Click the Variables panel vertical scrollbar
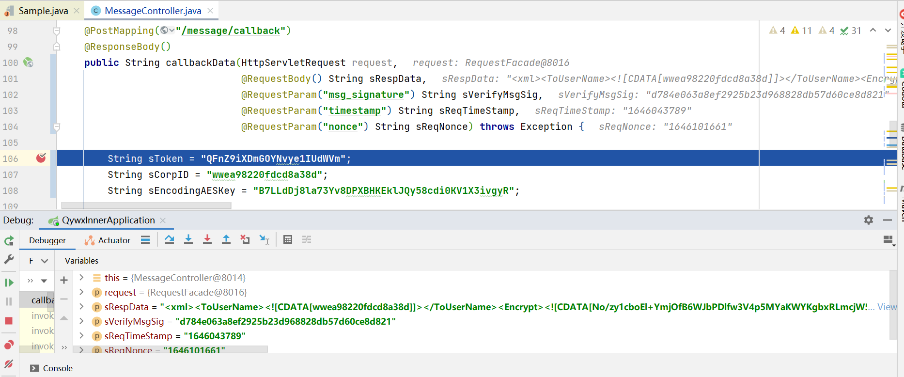Screen dimensions: 904x377 pos(893,304)
